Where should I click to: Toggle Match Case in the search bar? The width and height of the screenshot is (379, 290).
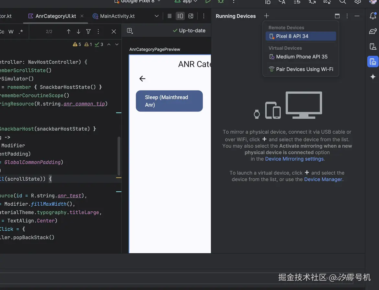(3, 31)
